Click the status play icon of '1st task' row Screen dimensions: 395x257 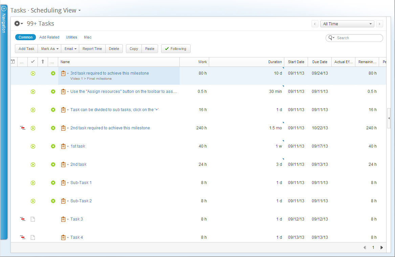33,146
